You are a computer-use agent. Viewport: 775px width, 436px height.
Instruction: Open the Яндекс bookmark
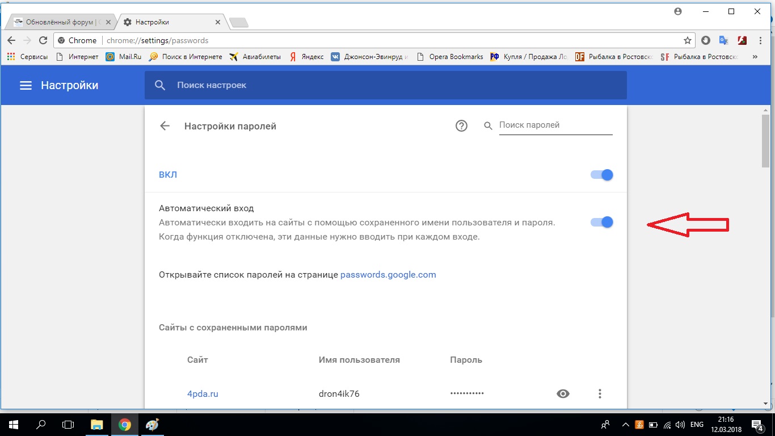306,57
